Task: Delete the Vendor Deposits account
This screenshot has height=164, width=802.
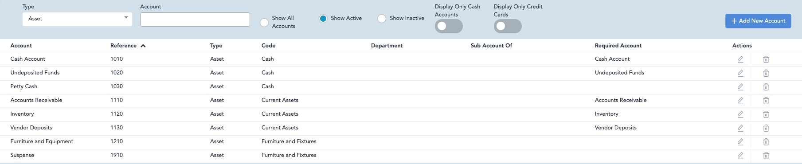Action: [x=766, y=128]
